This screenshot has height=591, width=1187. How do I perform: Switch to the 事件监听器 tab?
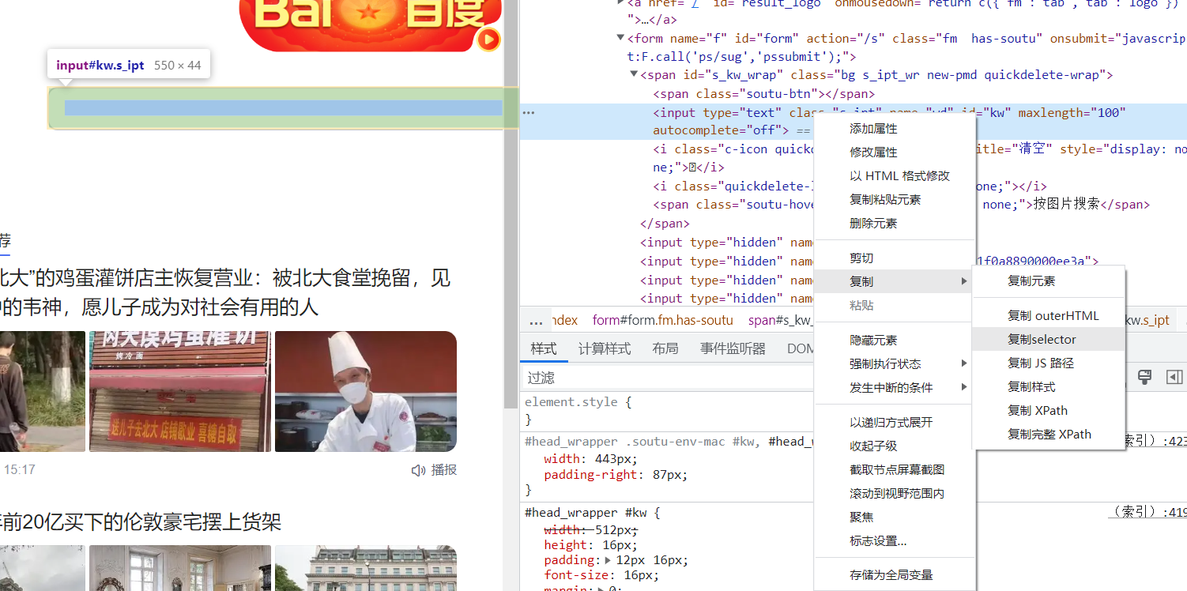tap(732, 348)
